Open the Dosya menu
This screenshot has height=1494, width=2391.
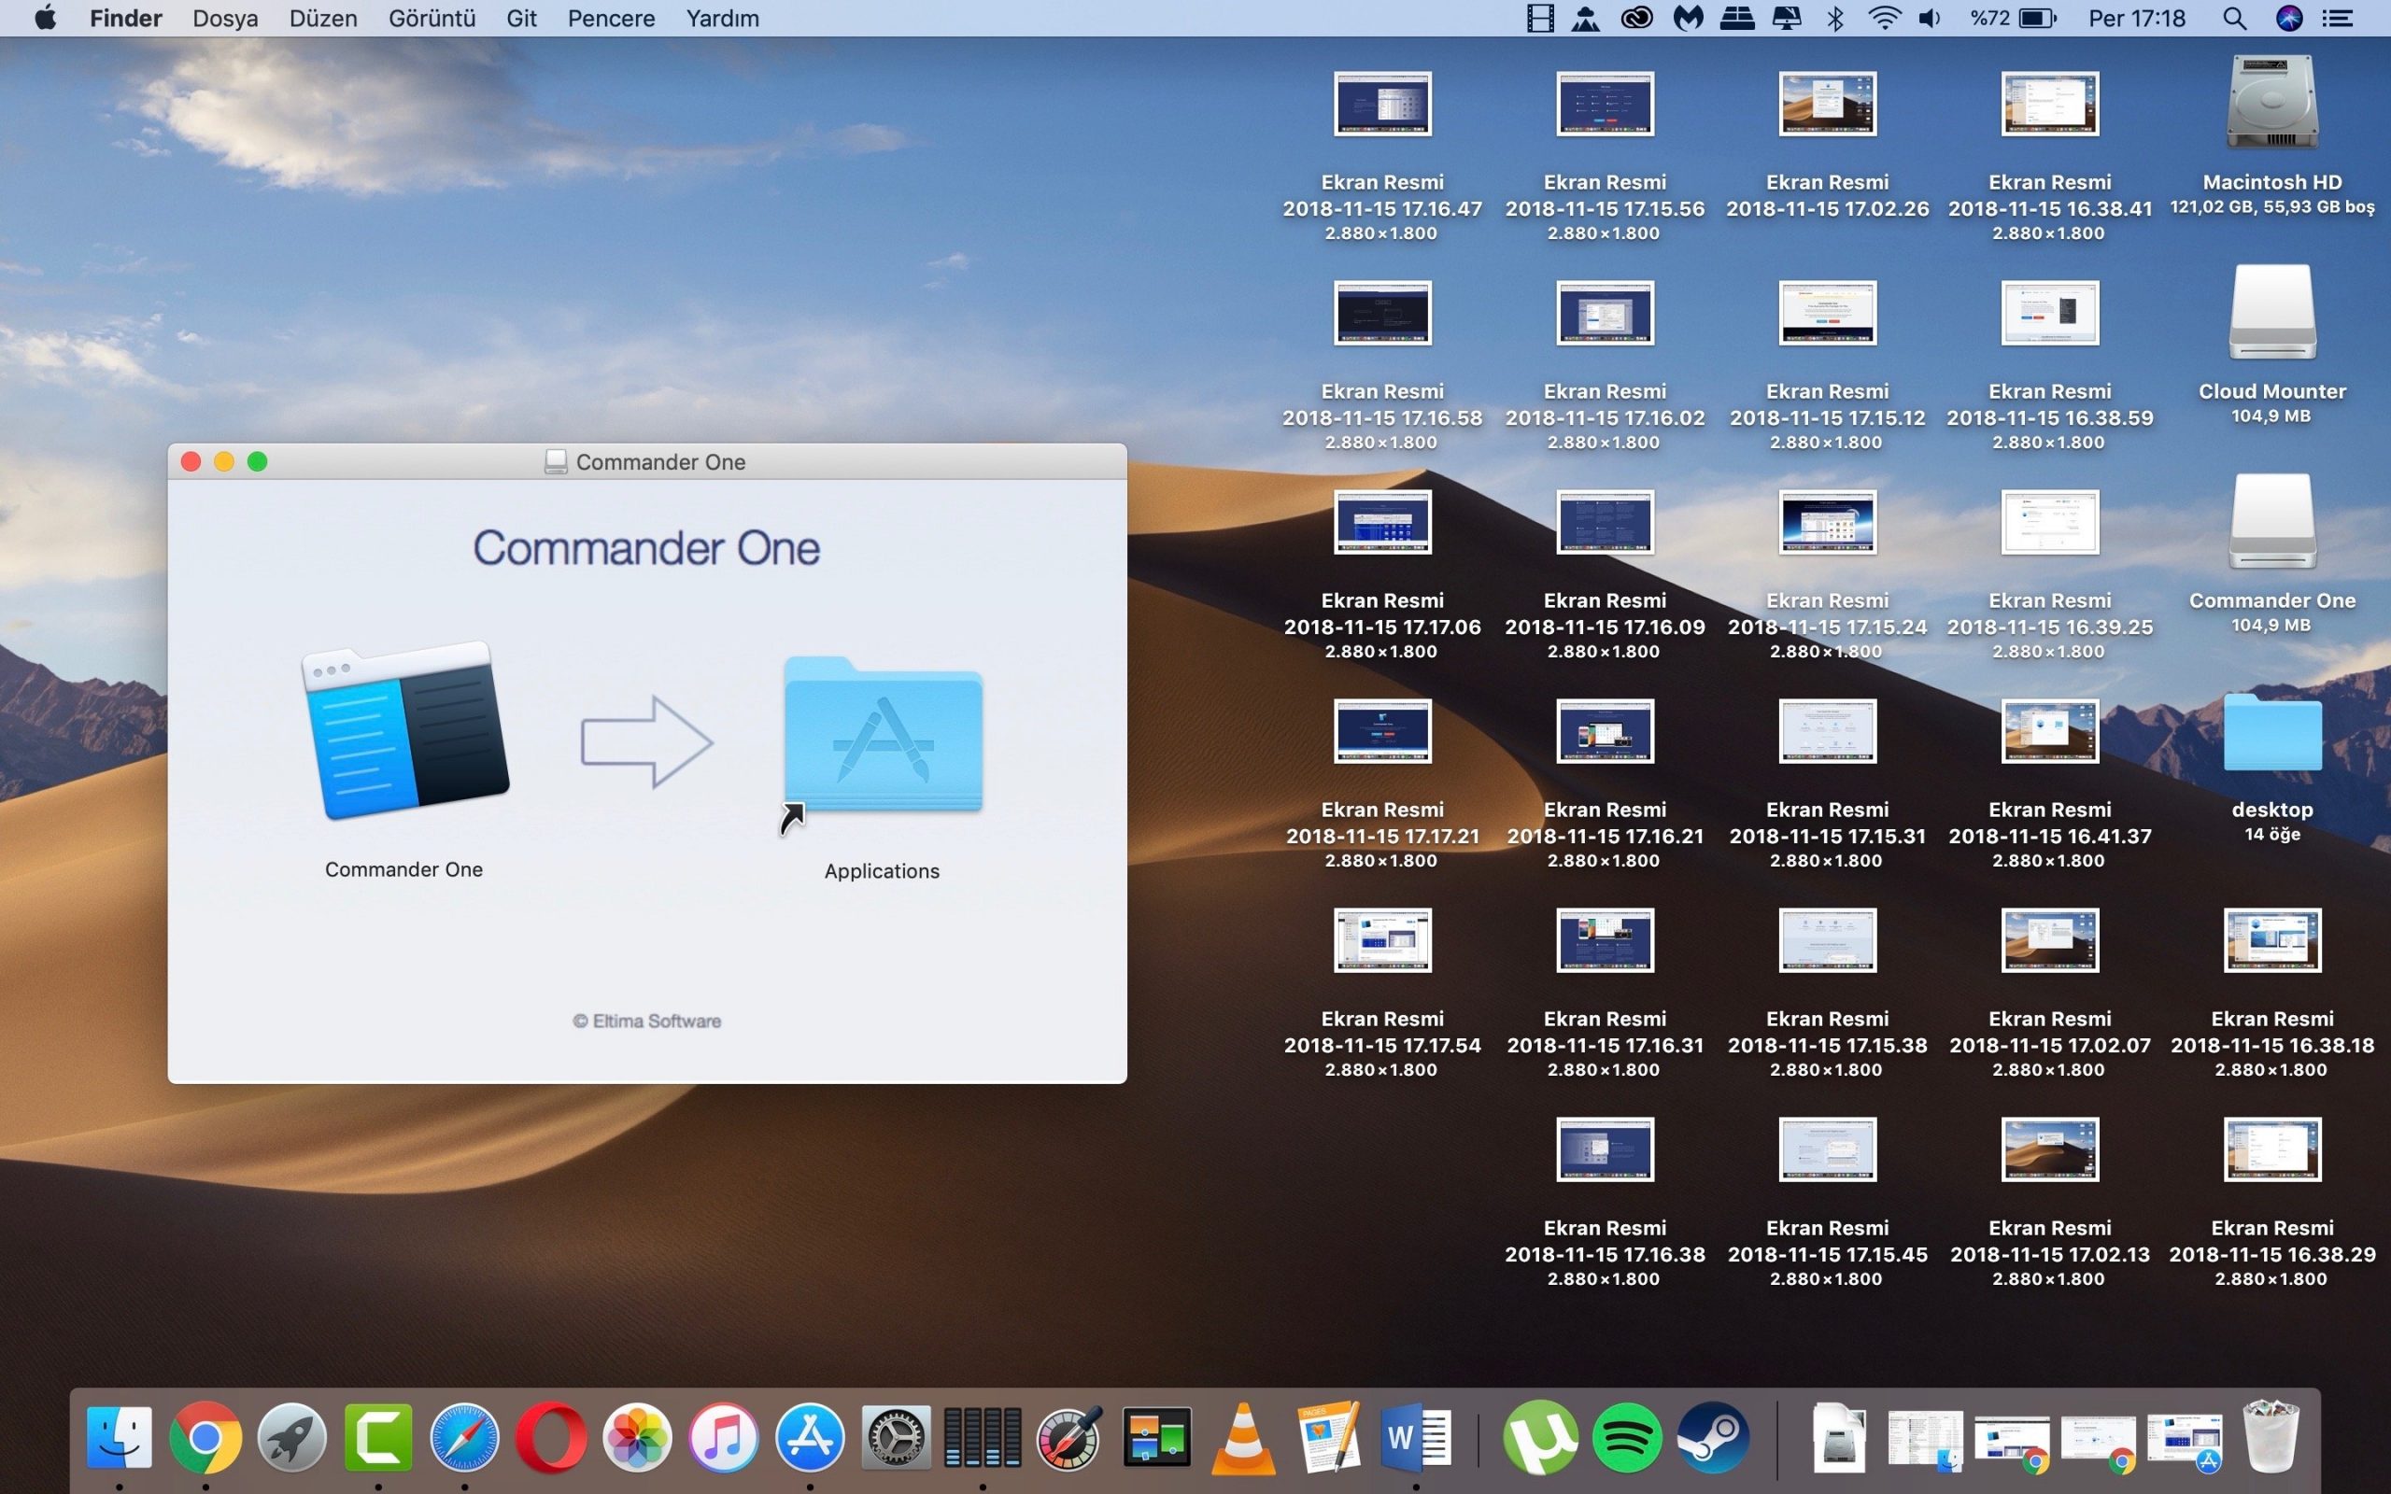pos(225,19)
